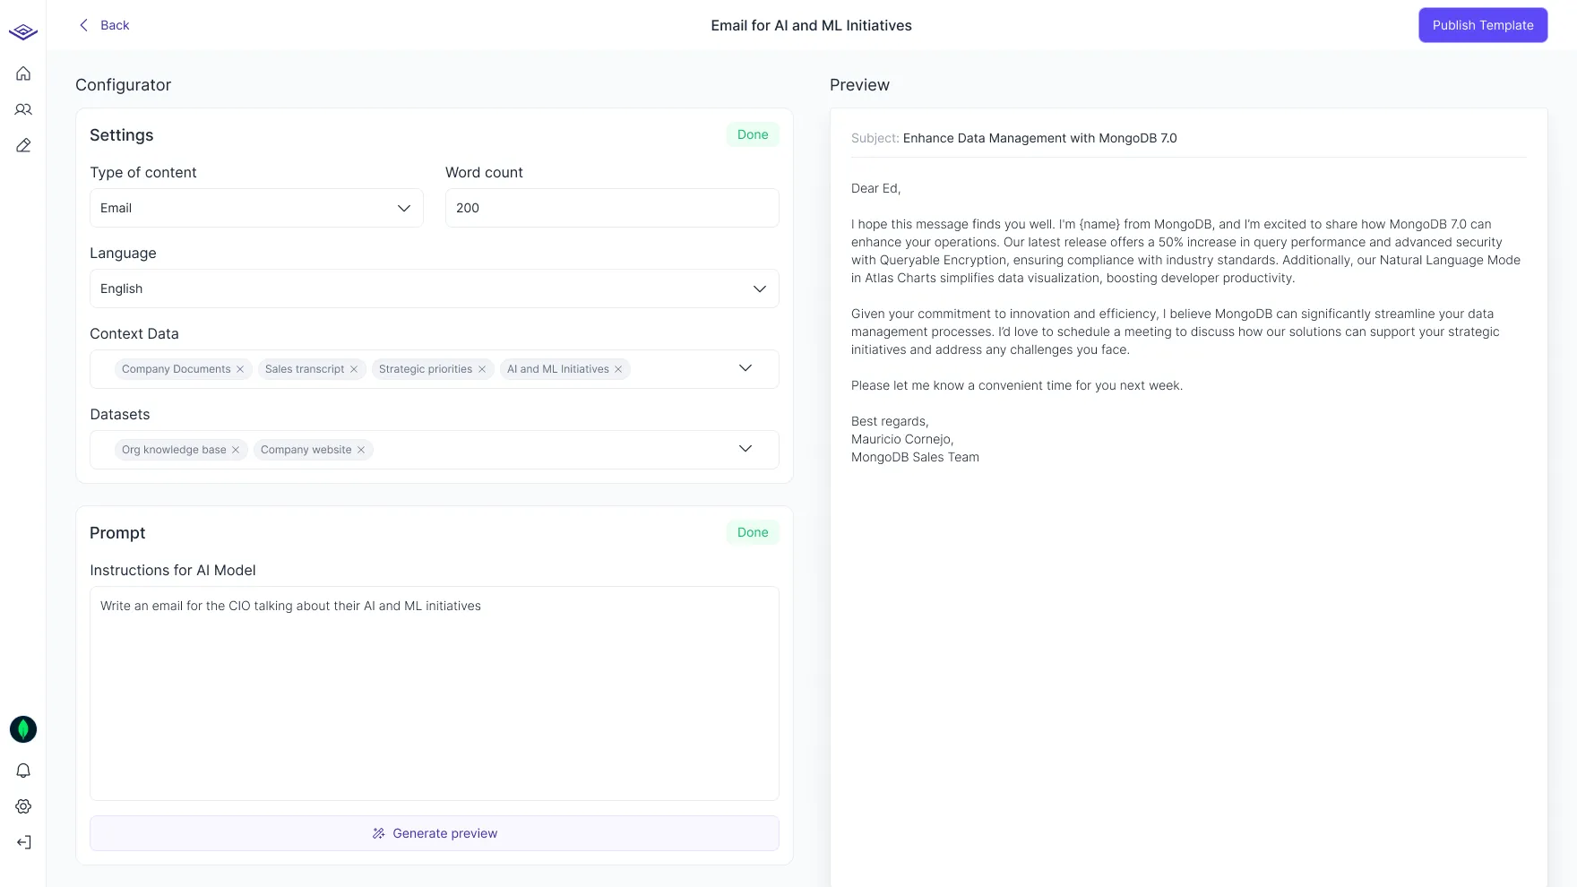Open the edit pencil icon in sidebar
The image size is (1577, 887).
pyautogui.click(x=23, y=145)
